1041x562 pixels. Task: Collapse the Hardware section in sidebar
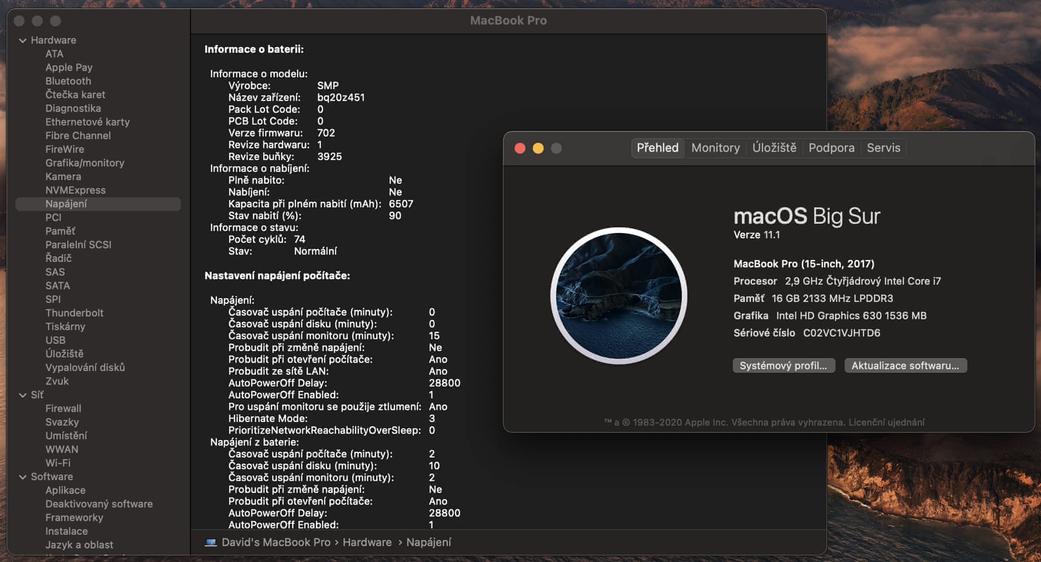coord(23,40)
